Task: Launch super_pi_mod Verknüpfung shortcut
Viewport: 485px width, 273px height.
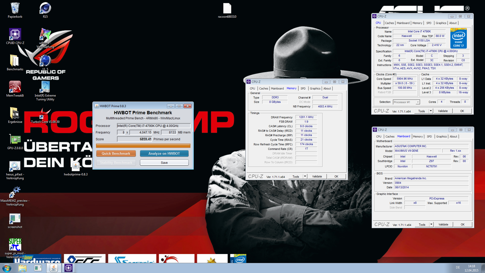Action: [x=15, y=248]
